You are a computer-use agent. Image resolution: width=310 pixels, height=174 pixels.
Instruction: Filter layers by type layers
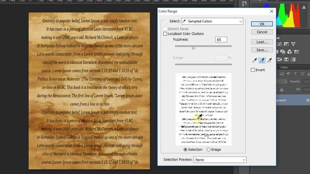point(295,74)
